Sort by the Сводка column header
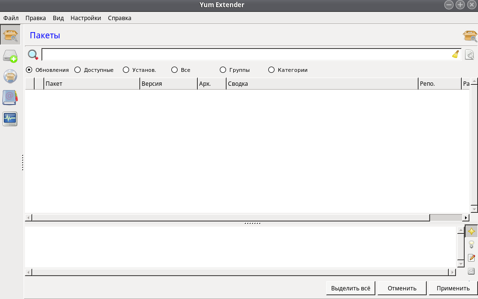Screen dimensions: 478x299 [x=322, y=84]
